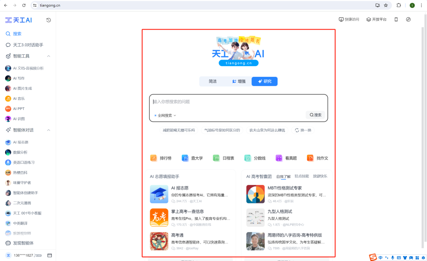The image size is (427, 261).
Task: Collapse the 智能体对话 section
Action: click(x=49, y=130)
